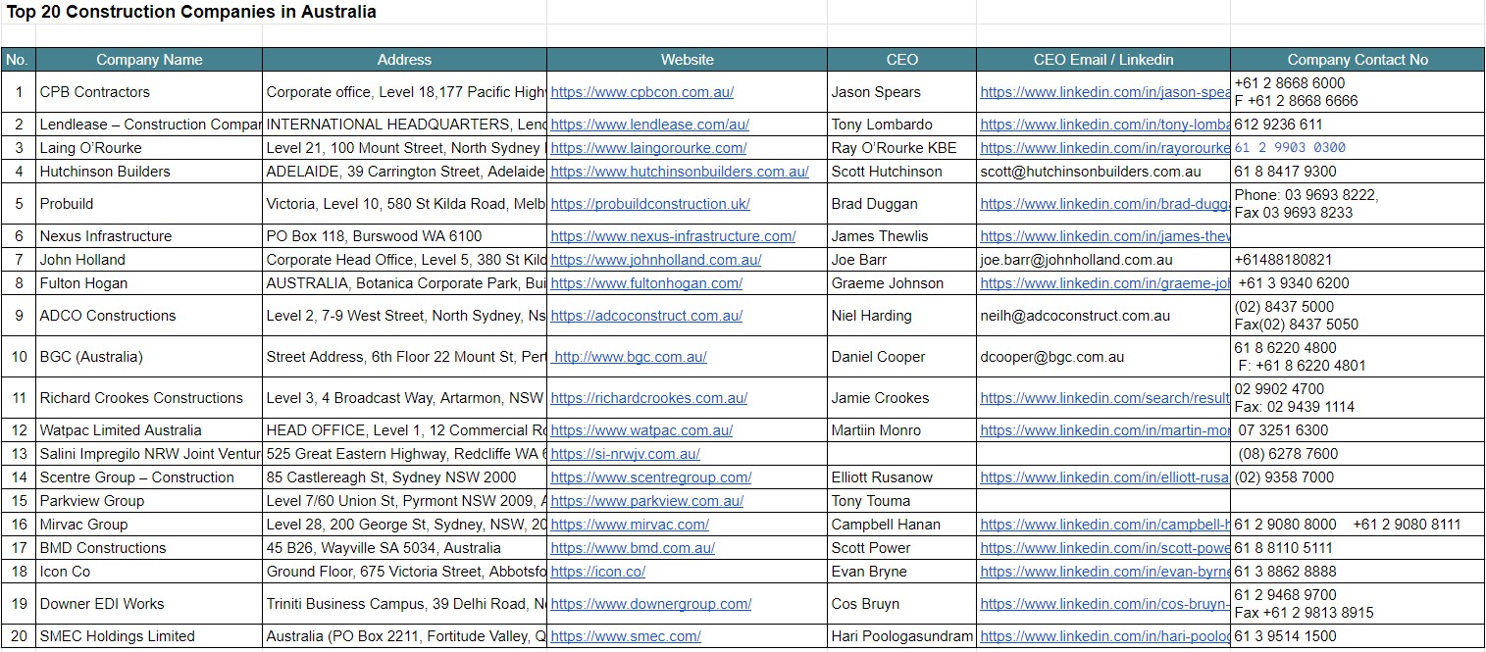The image size is (1486, 652).
Task: Select the John Holland company cell
Action: [x=149, y=260]
